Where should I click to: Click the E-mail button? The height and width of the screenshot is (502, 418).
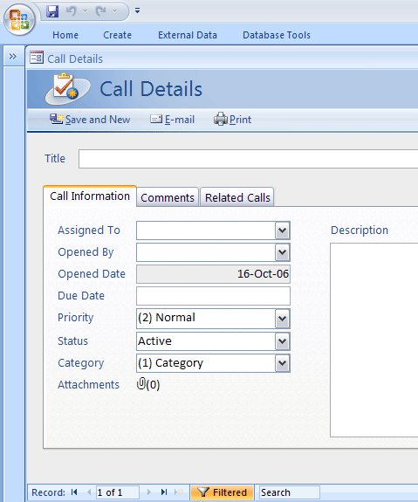point(172,120)
